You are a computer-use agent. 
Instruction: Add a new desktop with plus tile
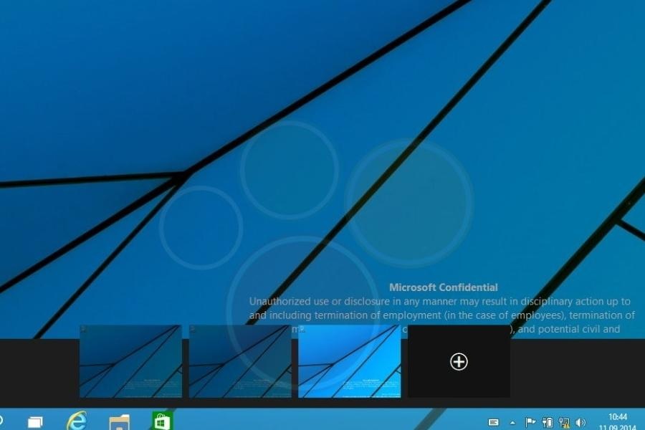point(459,362)
